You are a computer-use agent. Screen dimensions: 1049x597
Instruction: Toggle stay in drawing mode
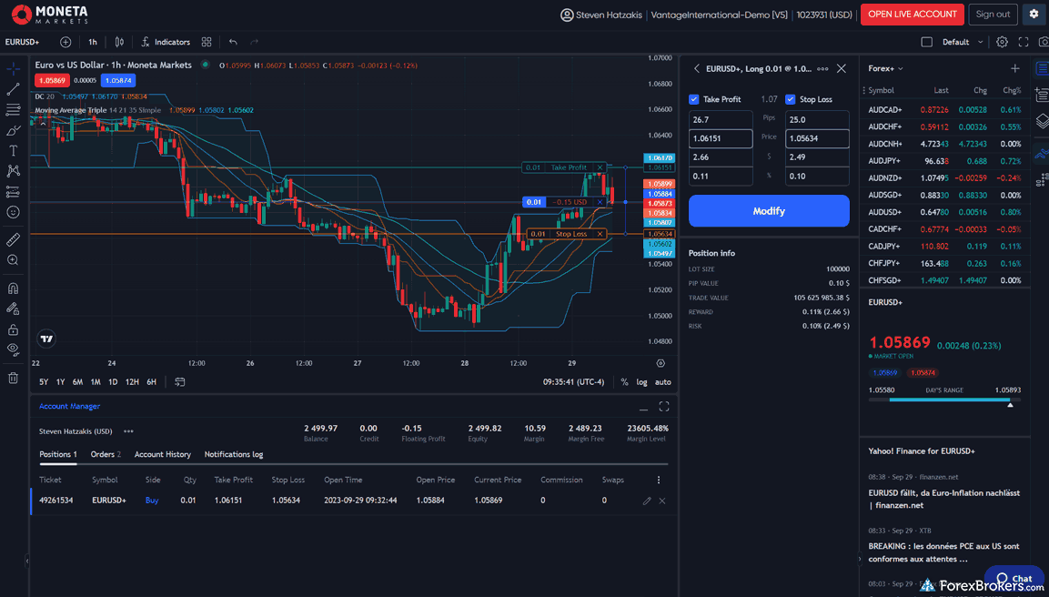coord(13,309)
